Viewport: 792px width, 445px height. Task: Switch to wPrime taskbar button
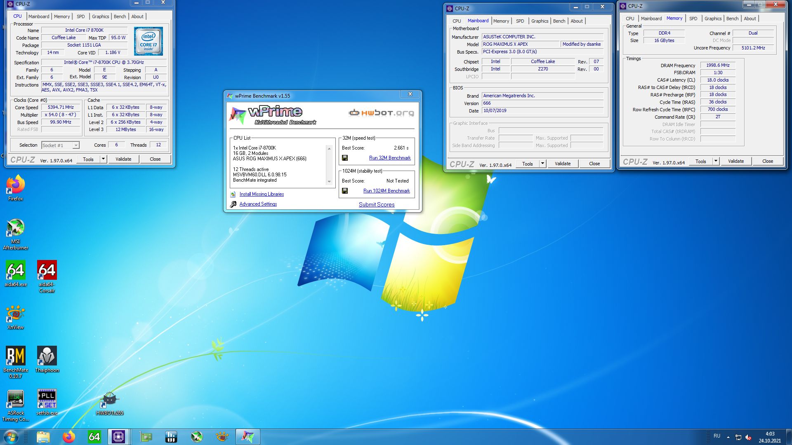[x=248, y=437]
